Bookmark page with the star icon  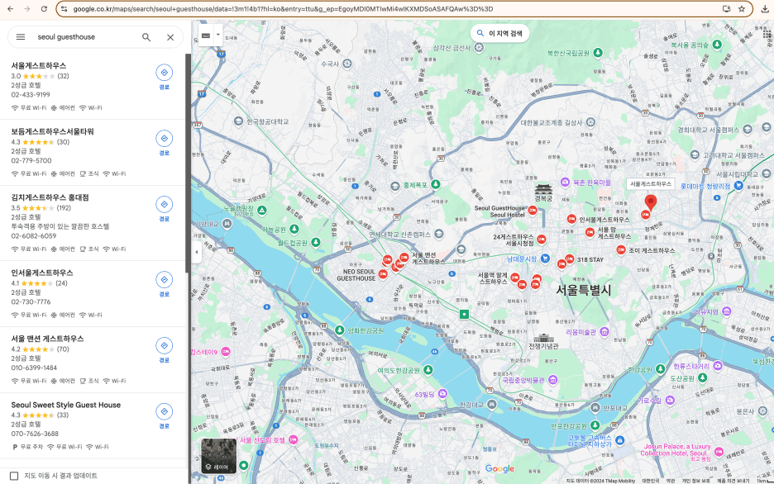tap(742, 9)
